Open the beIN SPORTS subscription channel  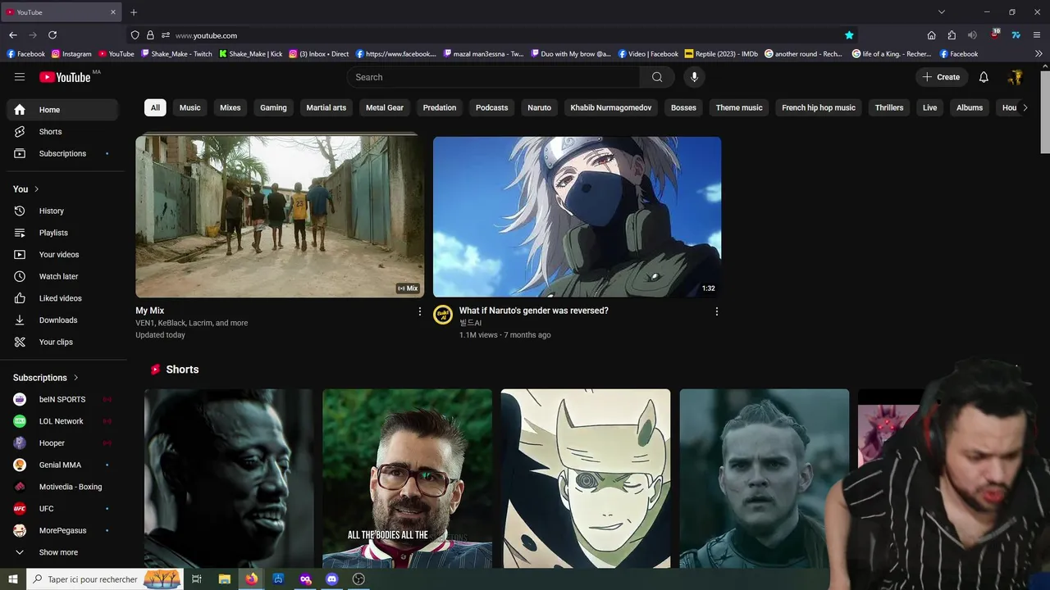click(x=64, y=399)
